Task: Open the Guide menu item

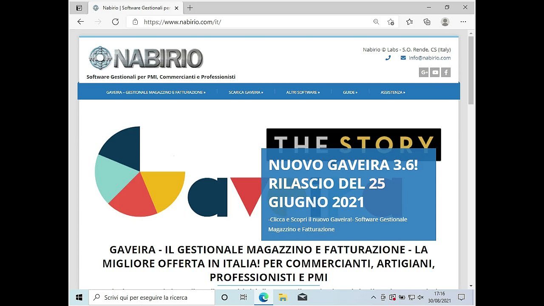Action: coord(350,92)
